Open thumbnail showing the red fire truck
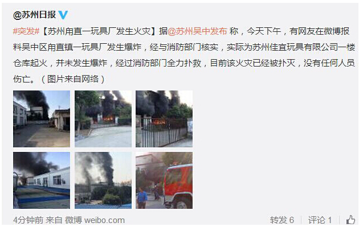This screenshot has width=363, height=231. [x=164, y=180]
